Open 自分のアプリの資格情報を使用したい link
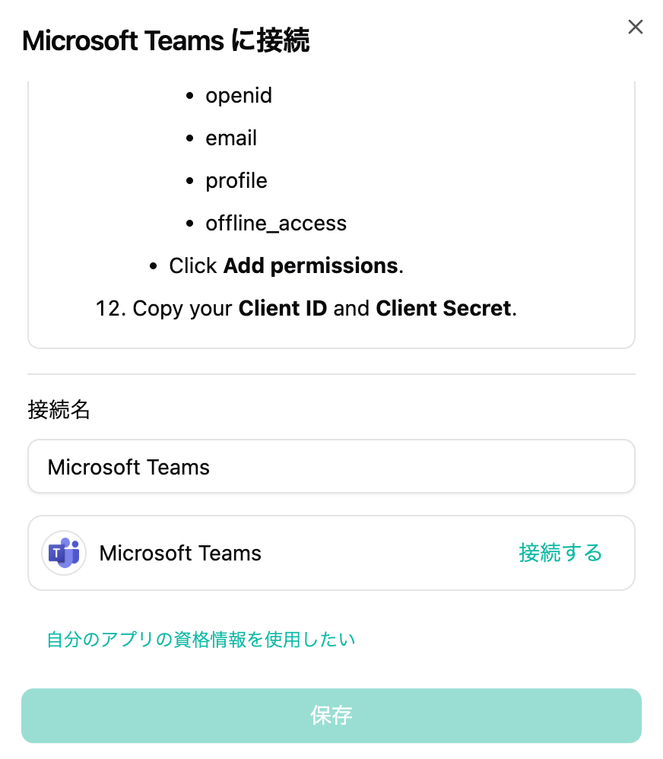This screenshot has width=663, height=759. tap(201, 639)
